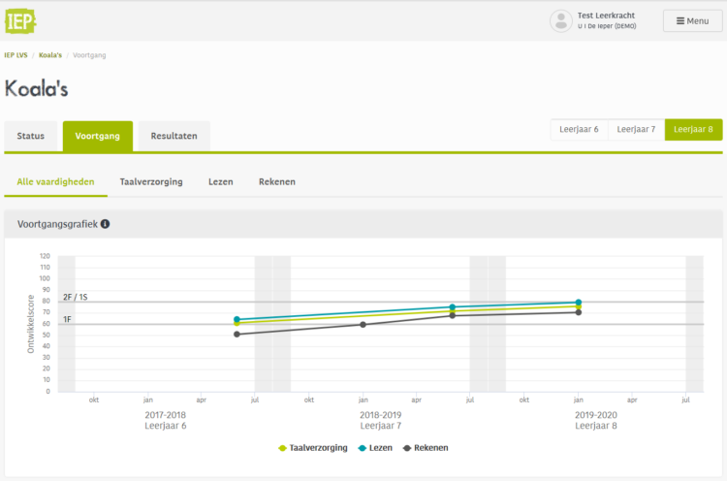Select Leerjaar 7 year button

tap(636, 129)
